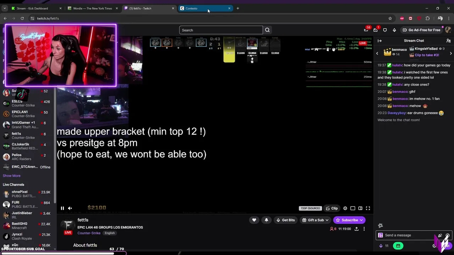Open the EPICLAN1 channel in sidebar

click(x=28, y=114)
